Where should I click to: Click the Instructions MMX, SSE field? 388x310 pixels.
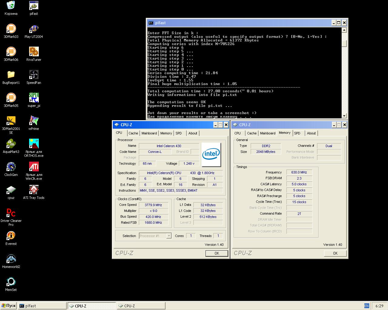coord(181,190)
